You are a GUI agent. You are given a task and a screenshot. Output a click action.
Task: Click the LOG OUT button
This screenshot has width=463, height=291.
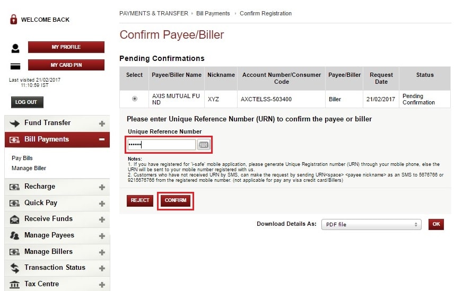(x=27, y=102)
